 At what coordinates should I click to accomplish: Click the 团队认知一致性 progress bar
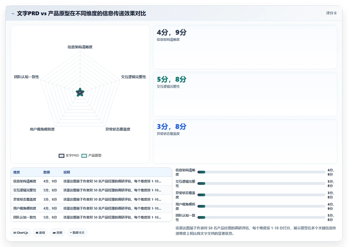(x=261, y=217)
